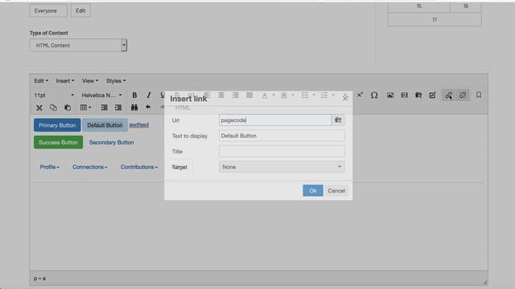Open the 11pt font size dropdown
Image resolution: width=515 pixels, height=289 pixels.
[x=54, y=95]
